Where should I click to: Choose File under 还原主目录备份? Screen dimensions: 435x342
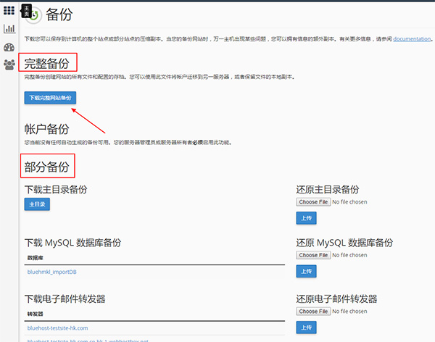[x=313, y=202]
